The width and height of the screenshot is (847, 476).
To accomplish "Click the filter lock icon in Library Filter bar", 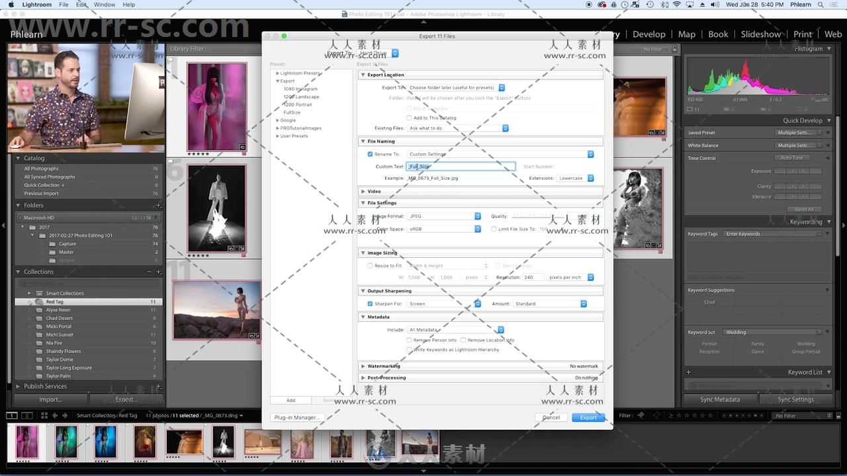I will pyautogui.click(x=674, y=48).
